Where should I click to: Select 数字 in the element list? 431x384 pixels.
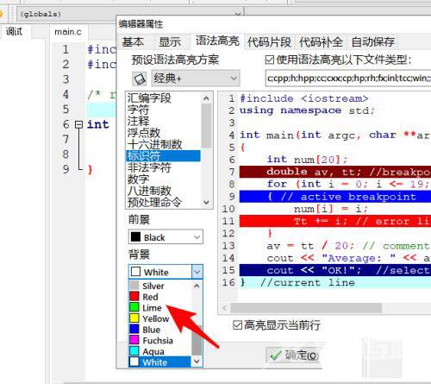(x=163, y=179)
